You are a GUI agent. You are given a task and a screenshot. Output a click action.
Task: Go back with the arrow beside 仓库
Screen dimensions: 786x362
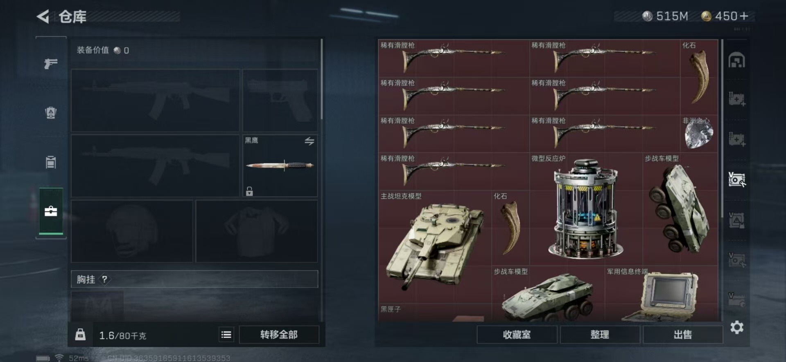43,16
